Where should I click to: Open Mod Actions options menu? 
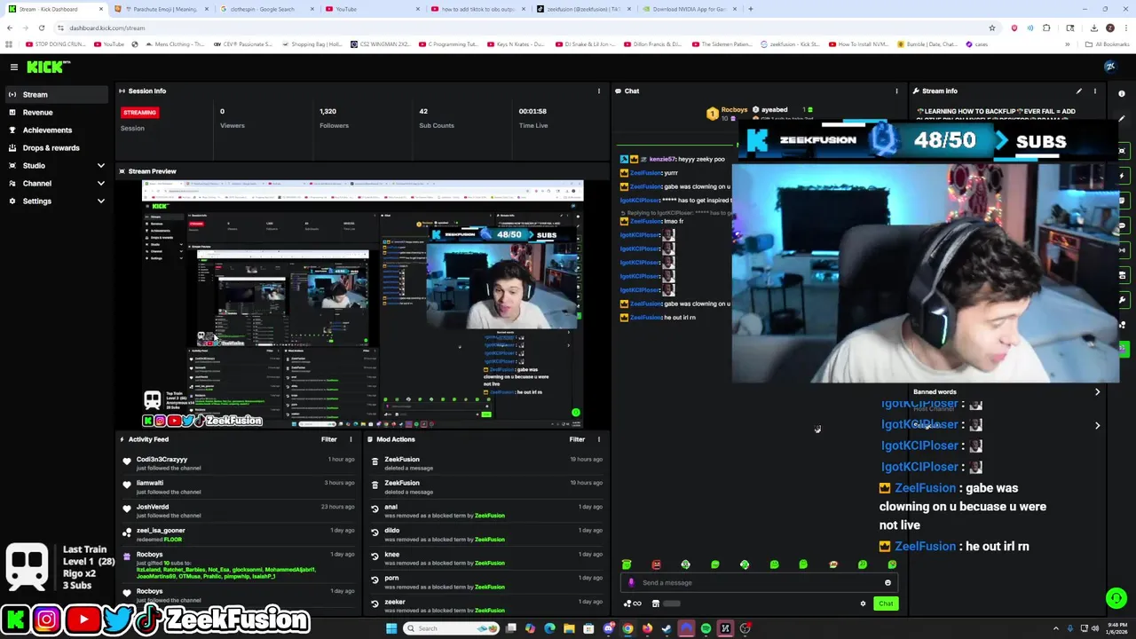pos(599,439)
